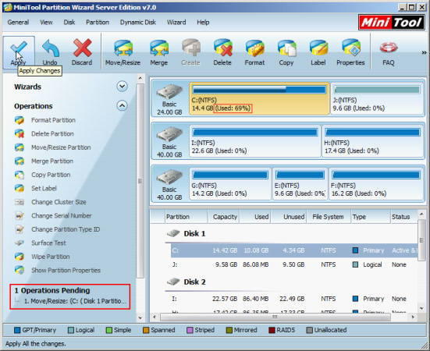Sort by Used column header
Screen dimensions: 430x351
[255, 217]
